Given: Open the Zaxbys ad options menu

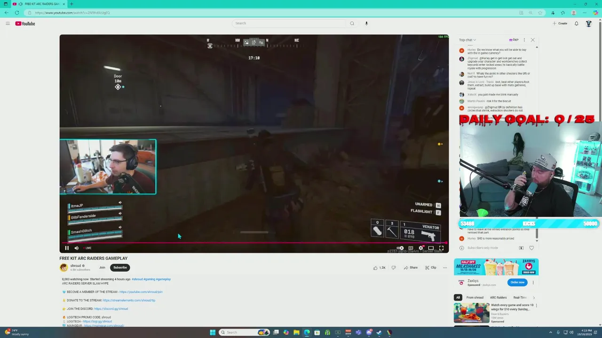Looking at the screenshot, I should (x=533, y=283).
